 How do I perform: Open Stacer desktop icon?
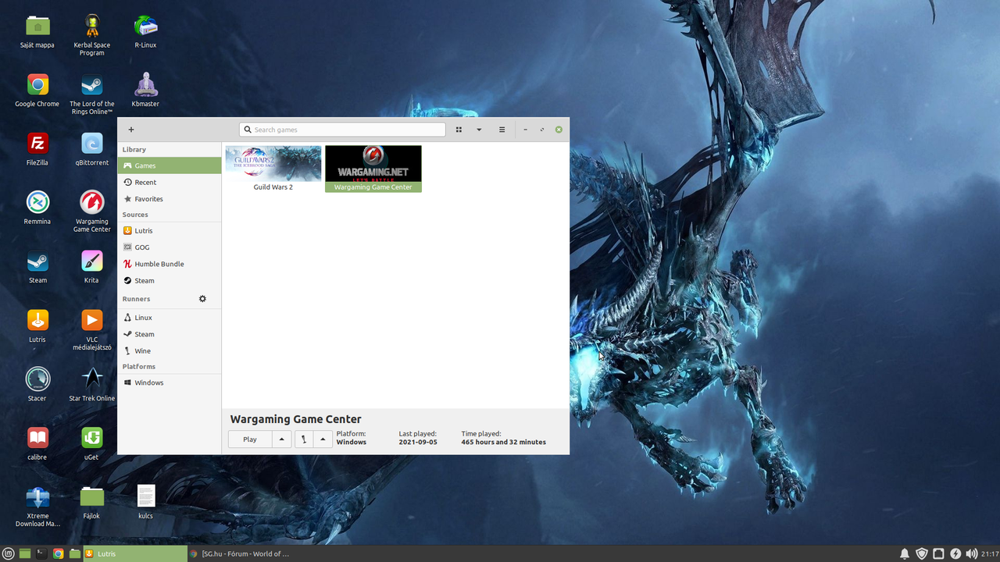coord(37,379)
